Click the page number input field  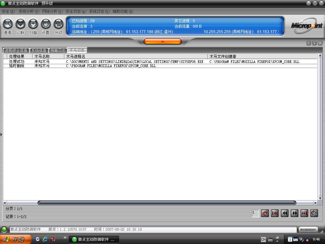point(255,213)
